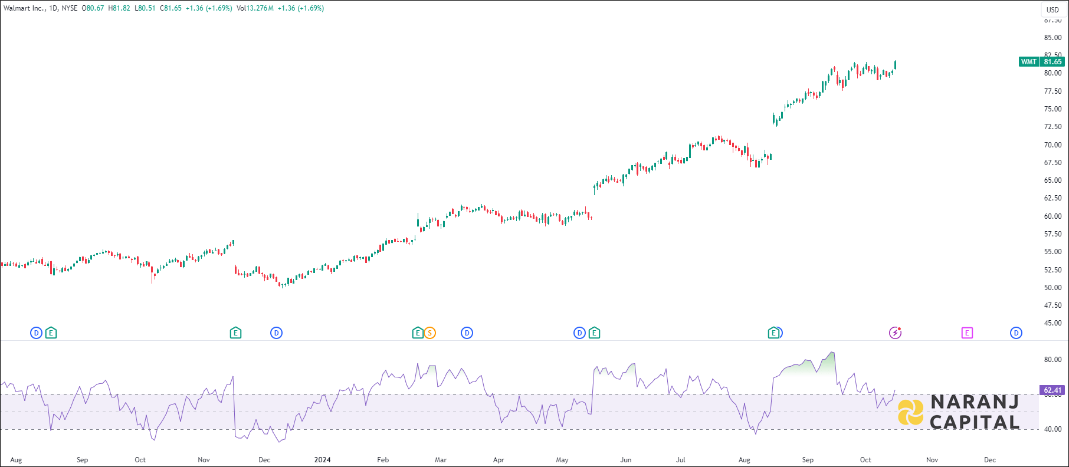Open the USD currency selector
This screenshot has width=1069, height=467.
coord(1052,9)
